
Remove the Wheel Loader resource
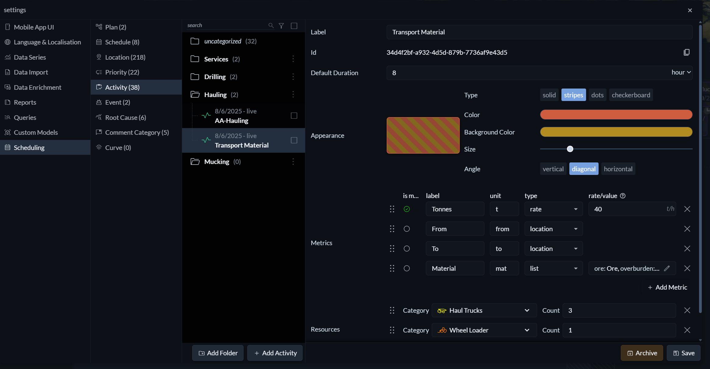[x=687, y=330]
